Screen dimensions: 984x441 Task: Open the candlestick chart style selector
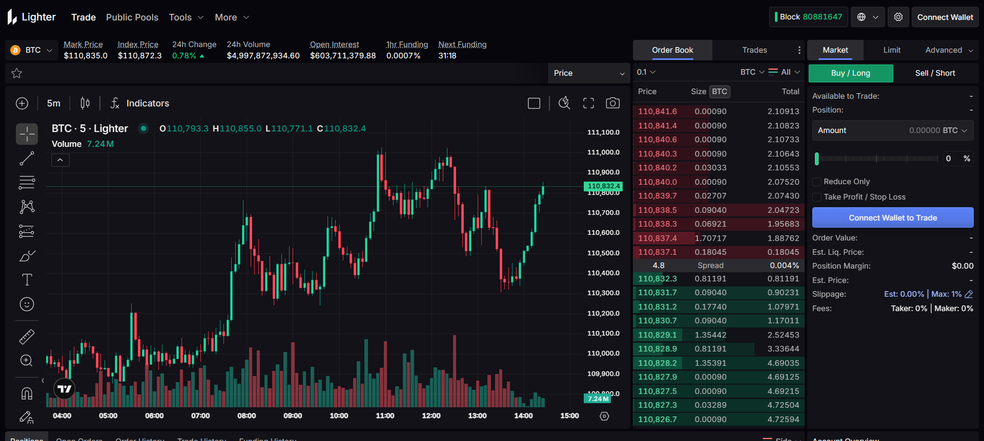click(x=85, y=103)
